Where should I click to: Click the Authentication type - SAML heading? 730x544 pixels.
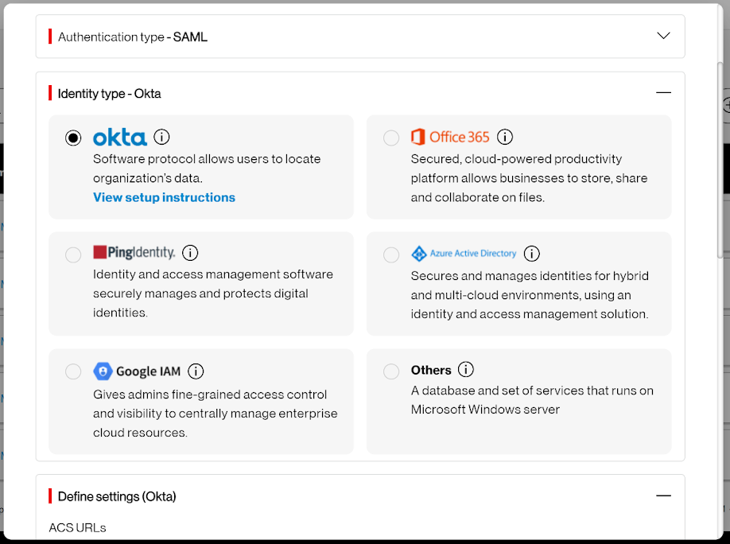133,37
